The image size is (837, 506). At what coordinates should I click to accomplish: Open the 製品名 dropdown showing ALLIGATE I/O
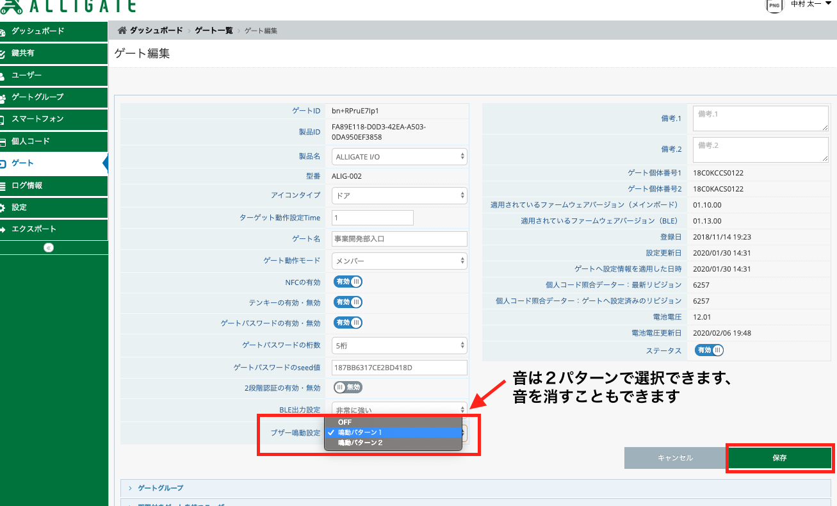400,156
